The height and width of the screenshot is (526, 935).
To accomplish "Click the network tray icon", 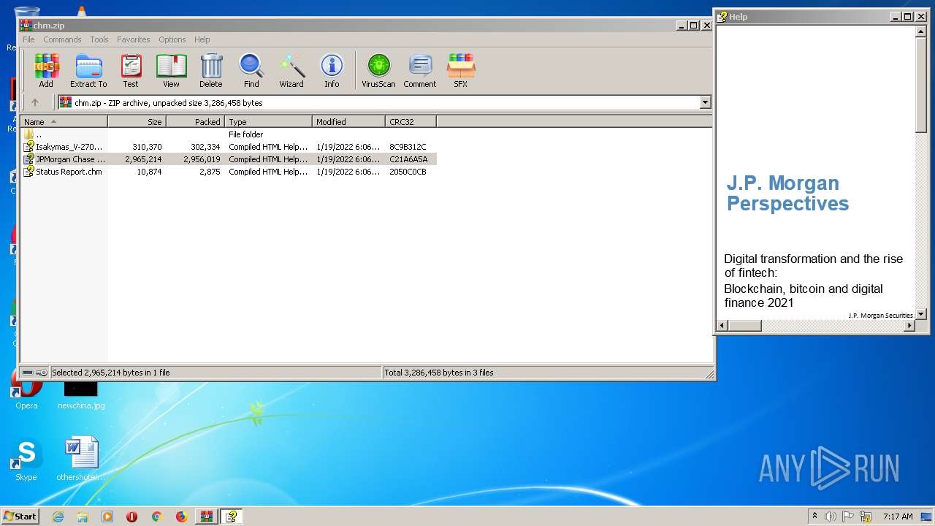I will pyautogui.click(x=866, y=517).
